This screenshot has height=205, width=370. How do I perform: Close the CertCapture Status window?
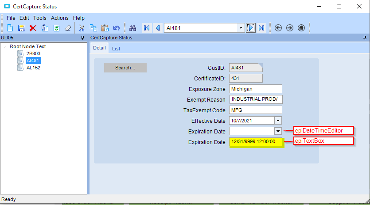click(359, 6)
